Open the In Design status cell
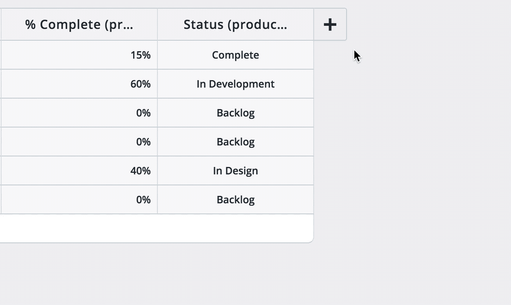 [x=235, y=171]
